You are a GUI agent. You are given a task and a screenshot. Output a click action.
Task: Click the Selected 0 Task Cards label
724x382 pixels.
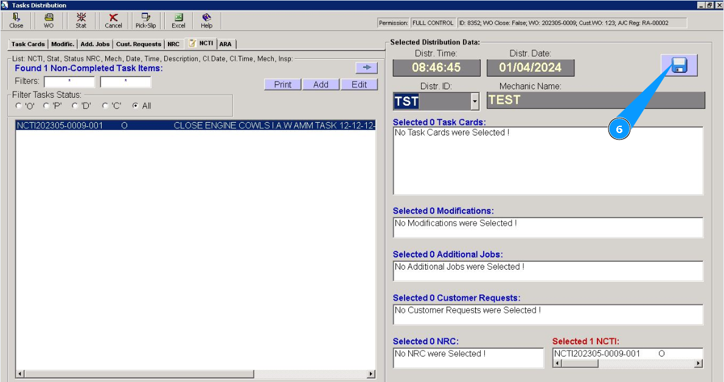[x=439, y=122]
